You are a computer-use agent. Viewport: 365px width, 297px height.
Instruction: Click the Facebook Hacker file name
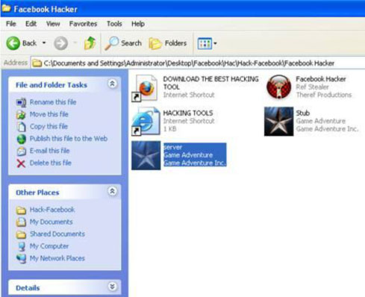click(x=321, y=79)
